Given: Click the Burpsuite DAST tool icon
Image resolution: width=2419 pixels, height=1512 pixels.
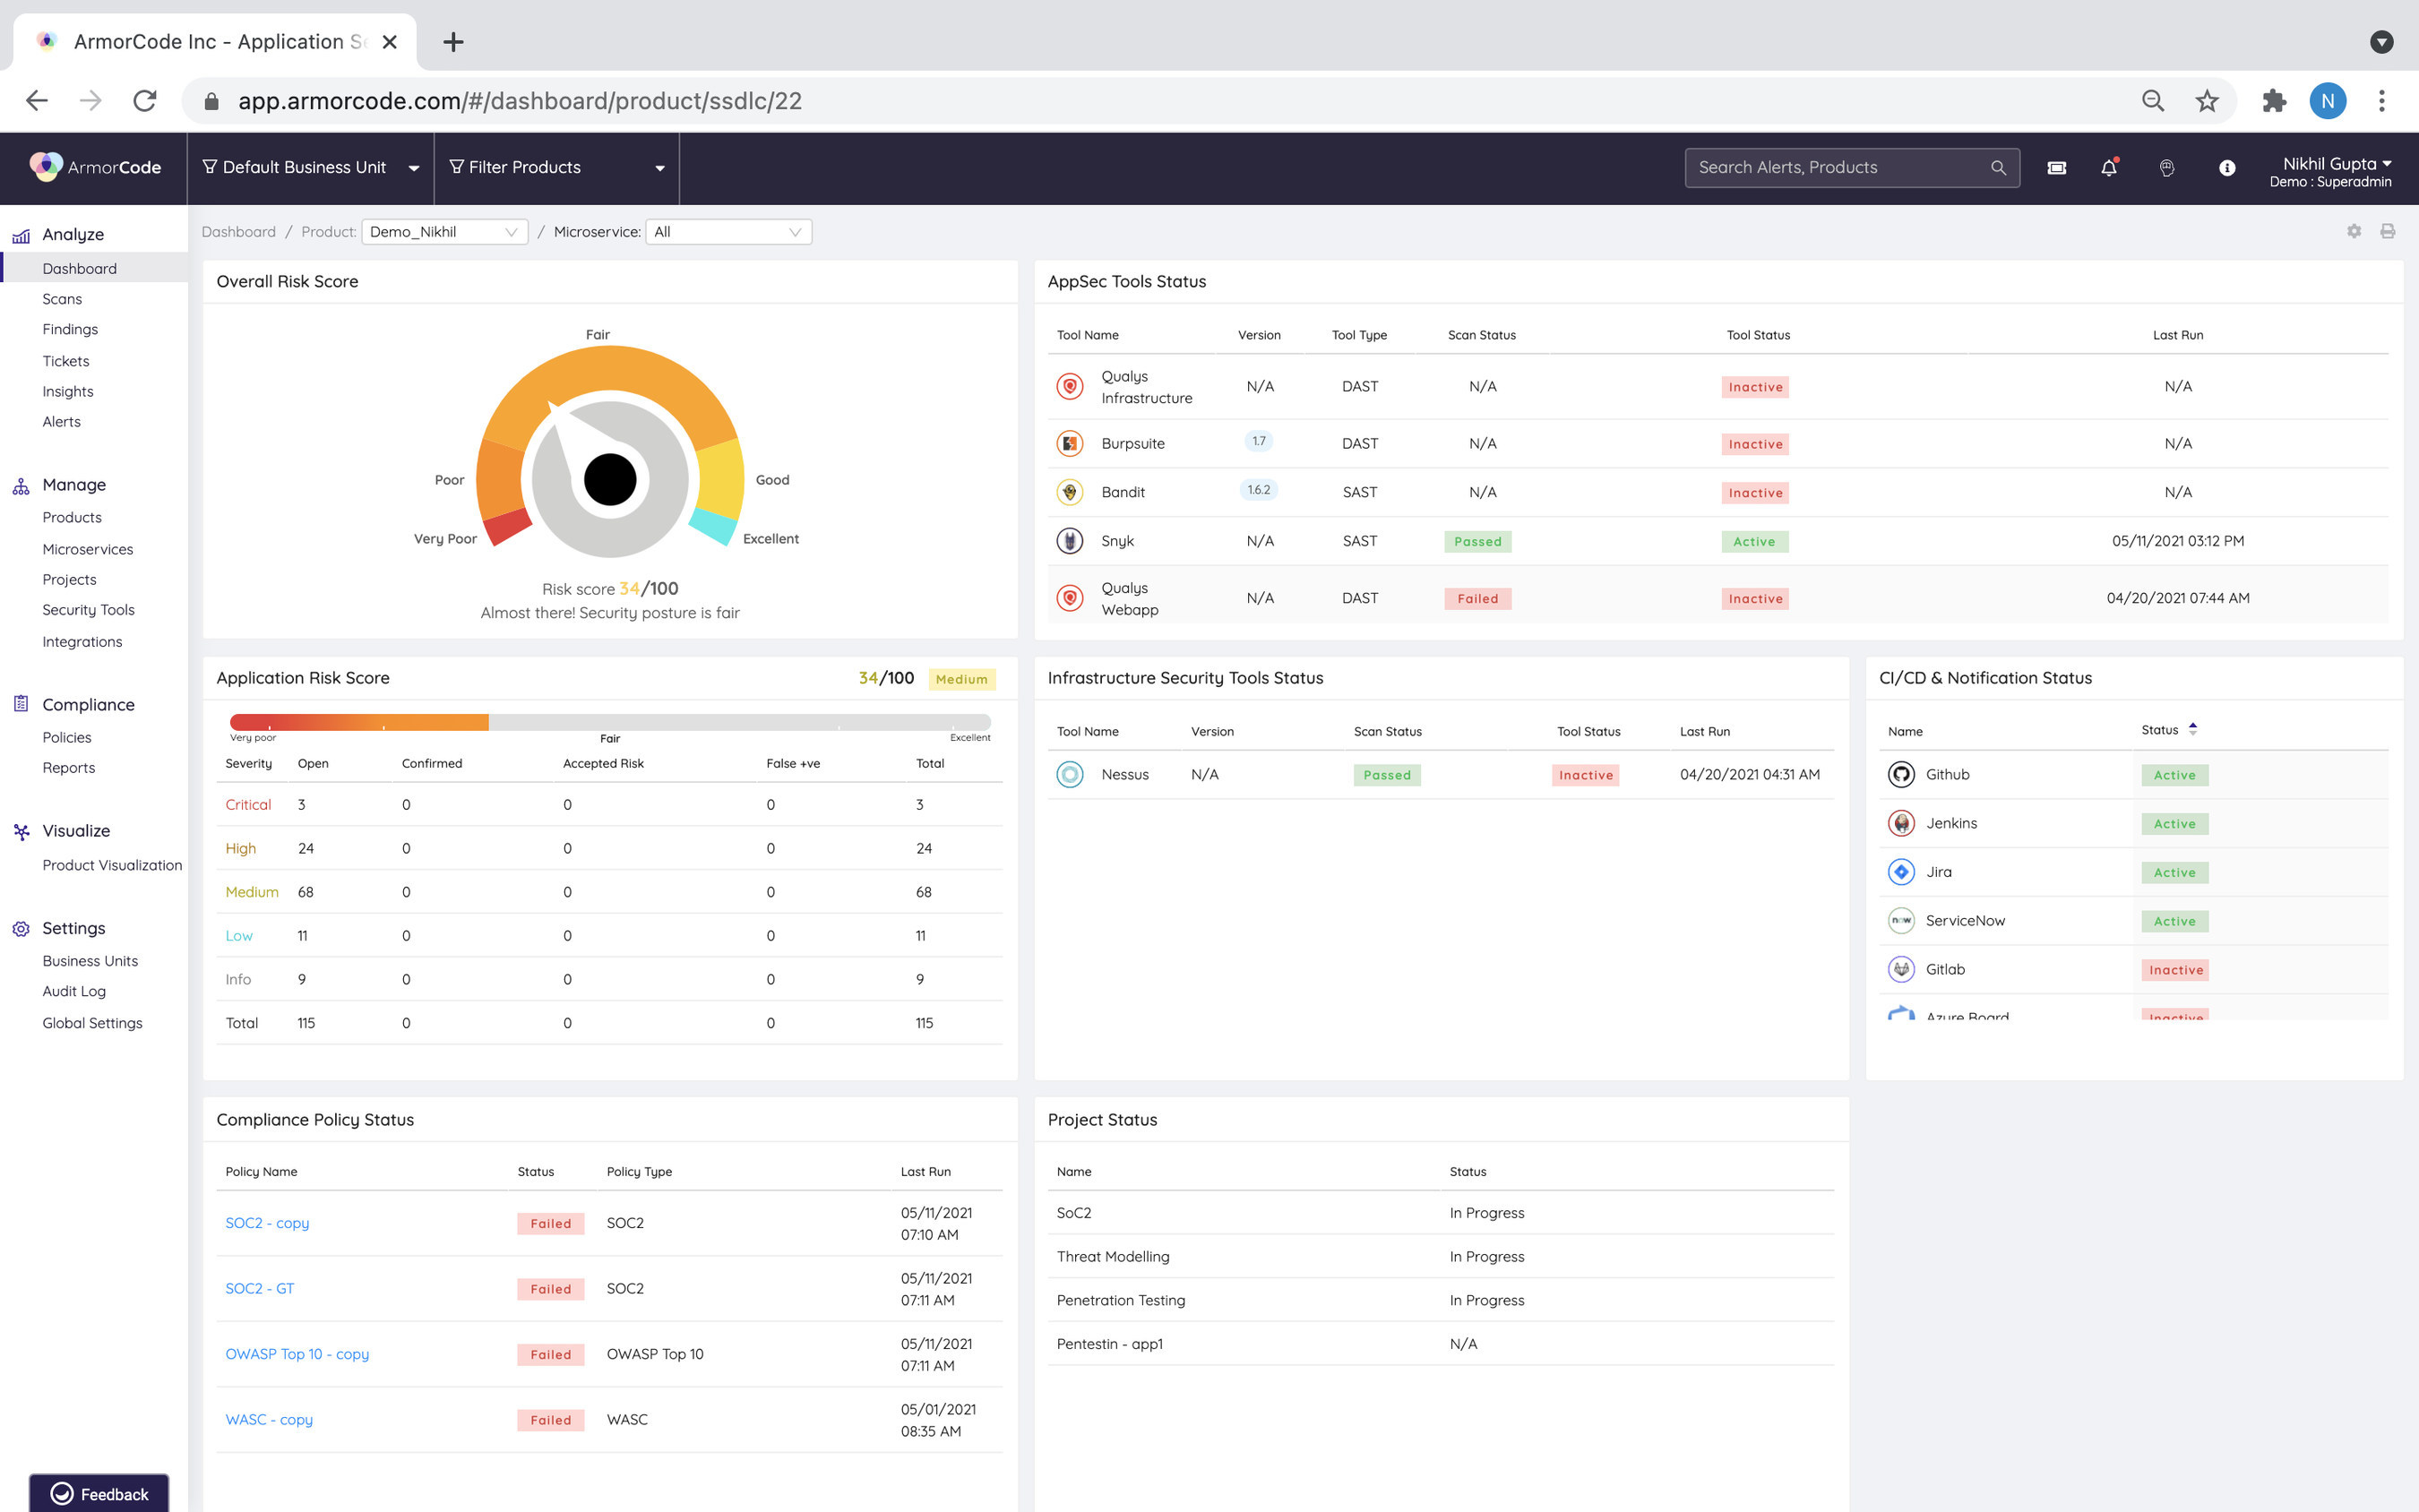Looking at the screenshot, I should [1070, 442].
